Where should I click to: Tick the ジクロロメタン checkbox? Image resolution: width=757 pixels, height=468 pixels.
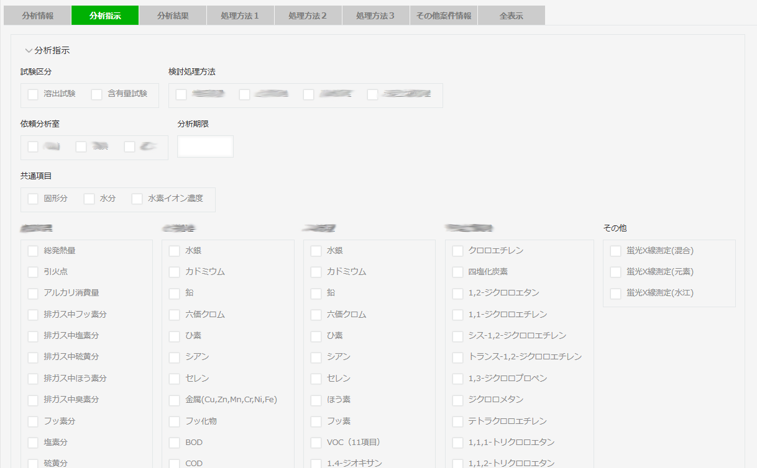point(457,400)
